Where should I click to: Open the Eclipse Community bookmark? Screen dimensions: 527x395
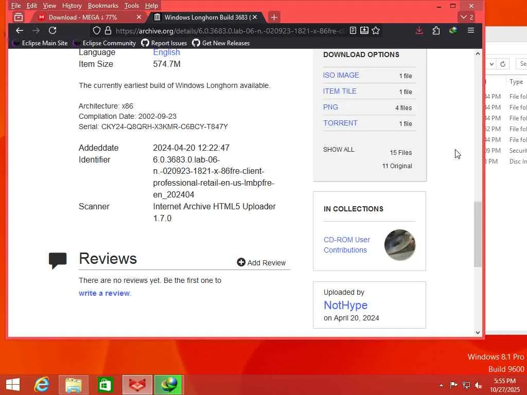(x=105, y=43)
